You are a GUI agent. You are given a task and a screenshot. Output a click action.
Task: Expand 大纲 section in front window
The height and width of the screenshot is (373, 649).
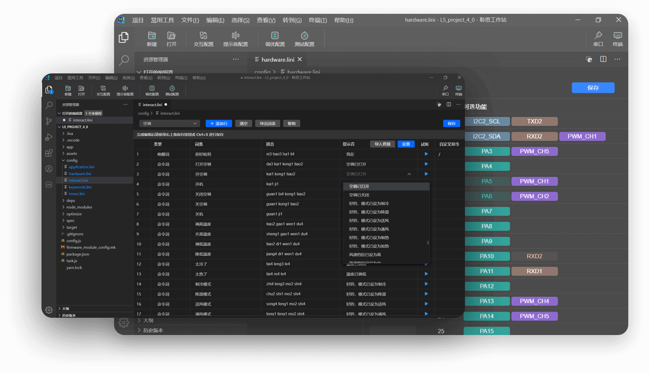click(x=59, y=309)
